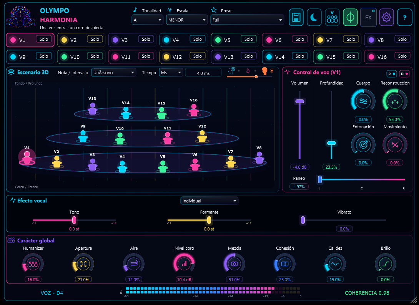Click the pink nose profile icon
The image size is (419, 305).
[248, 71]
